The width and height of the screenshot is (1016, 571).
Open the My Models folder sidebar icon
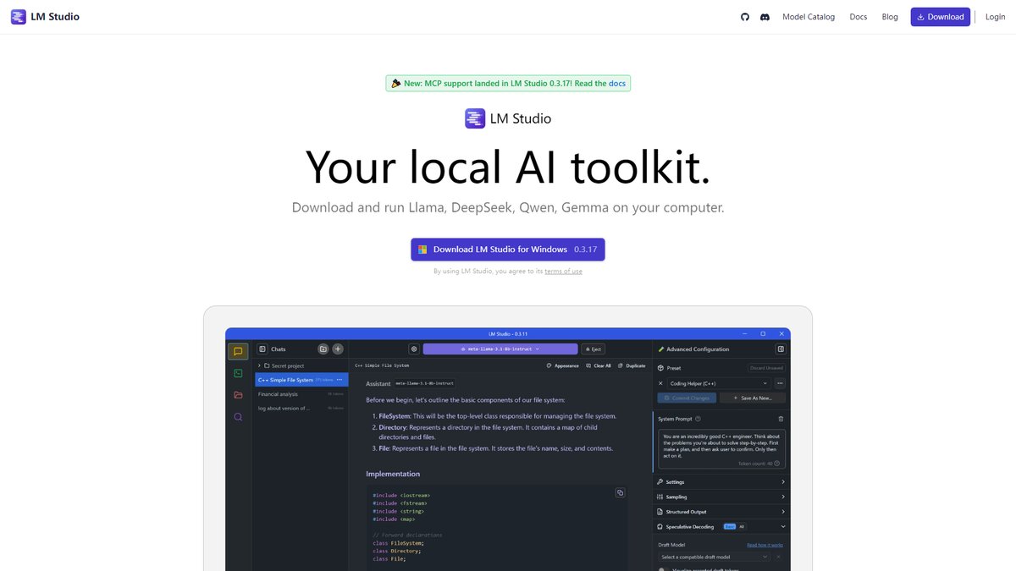[x=238, y=395]
